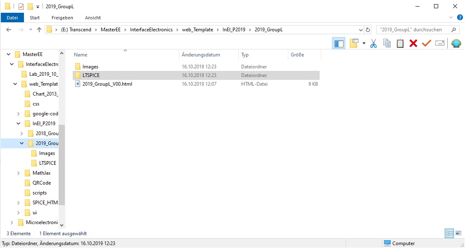Switch to details view in status bar
This screenshot has width=465, height=248.
pos(450,234)
